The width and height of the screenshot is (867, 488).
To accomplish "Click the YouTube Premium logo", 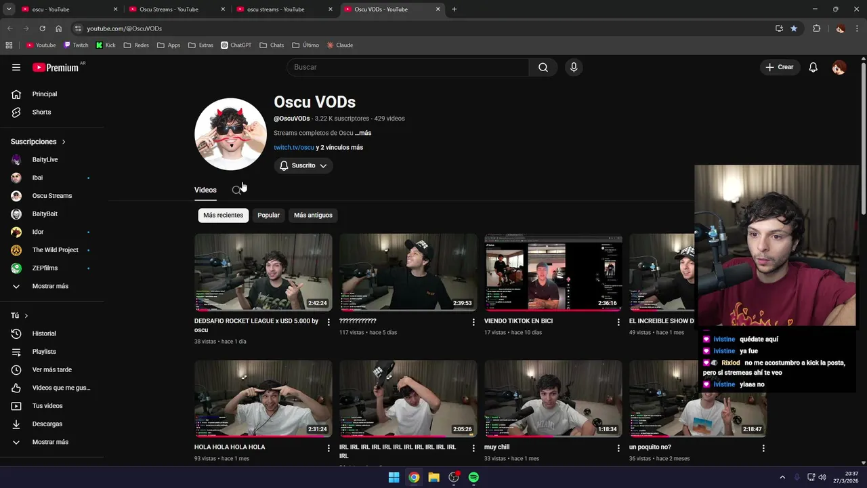I will point(56,67).
